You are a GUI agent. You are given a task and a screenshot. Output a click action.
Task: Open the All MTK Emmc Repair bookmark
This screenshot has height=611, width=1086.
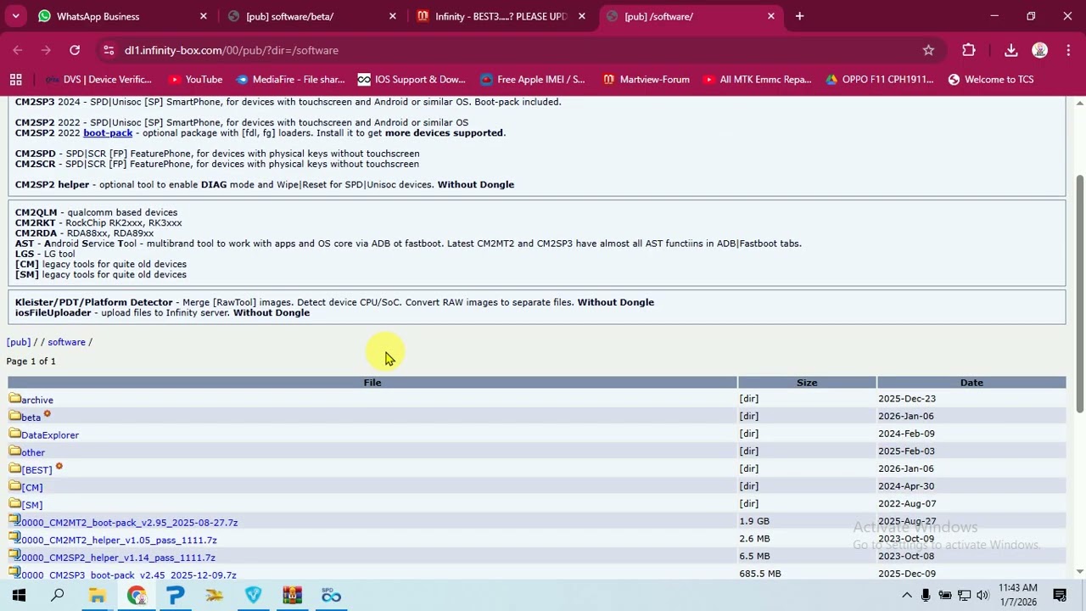(757, 80)
